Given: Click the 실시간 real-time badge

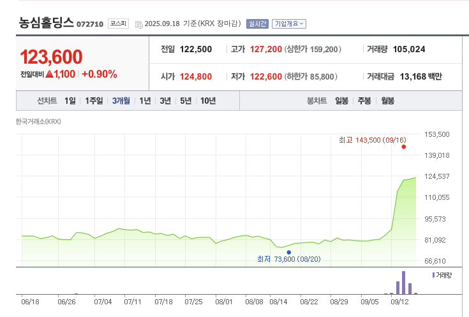Looking at the screenshot, I should pos(257,24).
